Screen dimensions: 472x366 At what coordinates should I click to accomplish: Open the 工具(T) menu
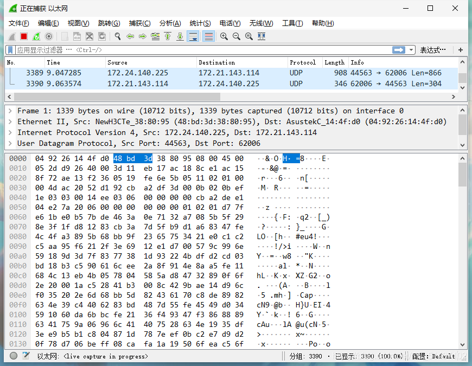tap(292, 23)
